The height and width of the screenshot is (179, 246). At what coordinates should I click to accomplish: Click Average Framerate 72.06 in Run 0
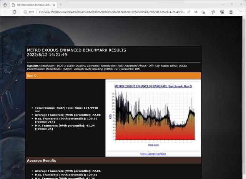(68, 115)
